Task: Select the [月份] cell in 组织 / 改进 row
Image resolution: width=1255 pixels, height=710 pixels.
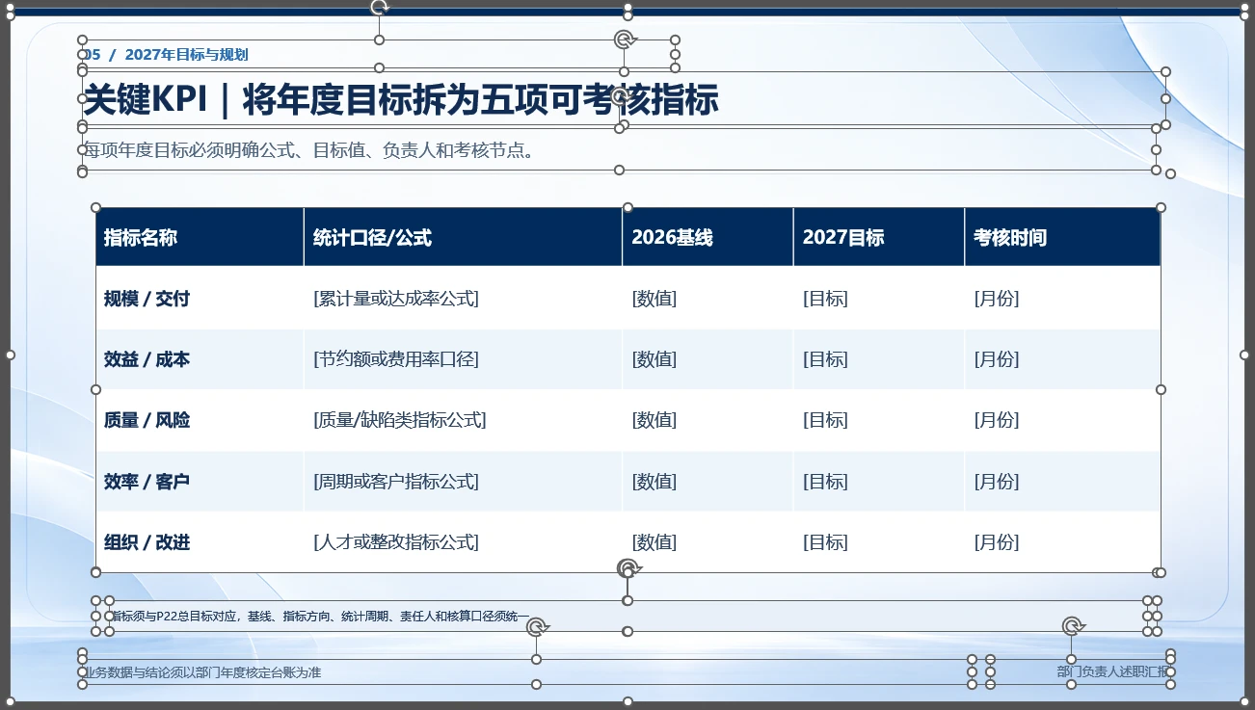Action: [1062, 542]
